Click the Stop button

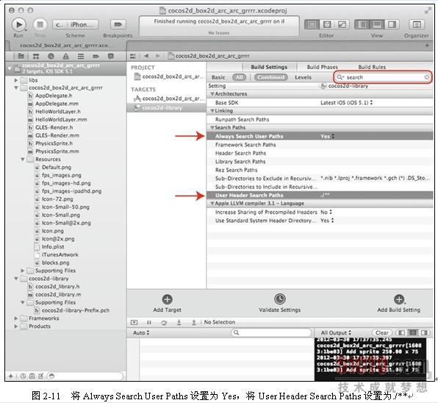pos(40,24)
